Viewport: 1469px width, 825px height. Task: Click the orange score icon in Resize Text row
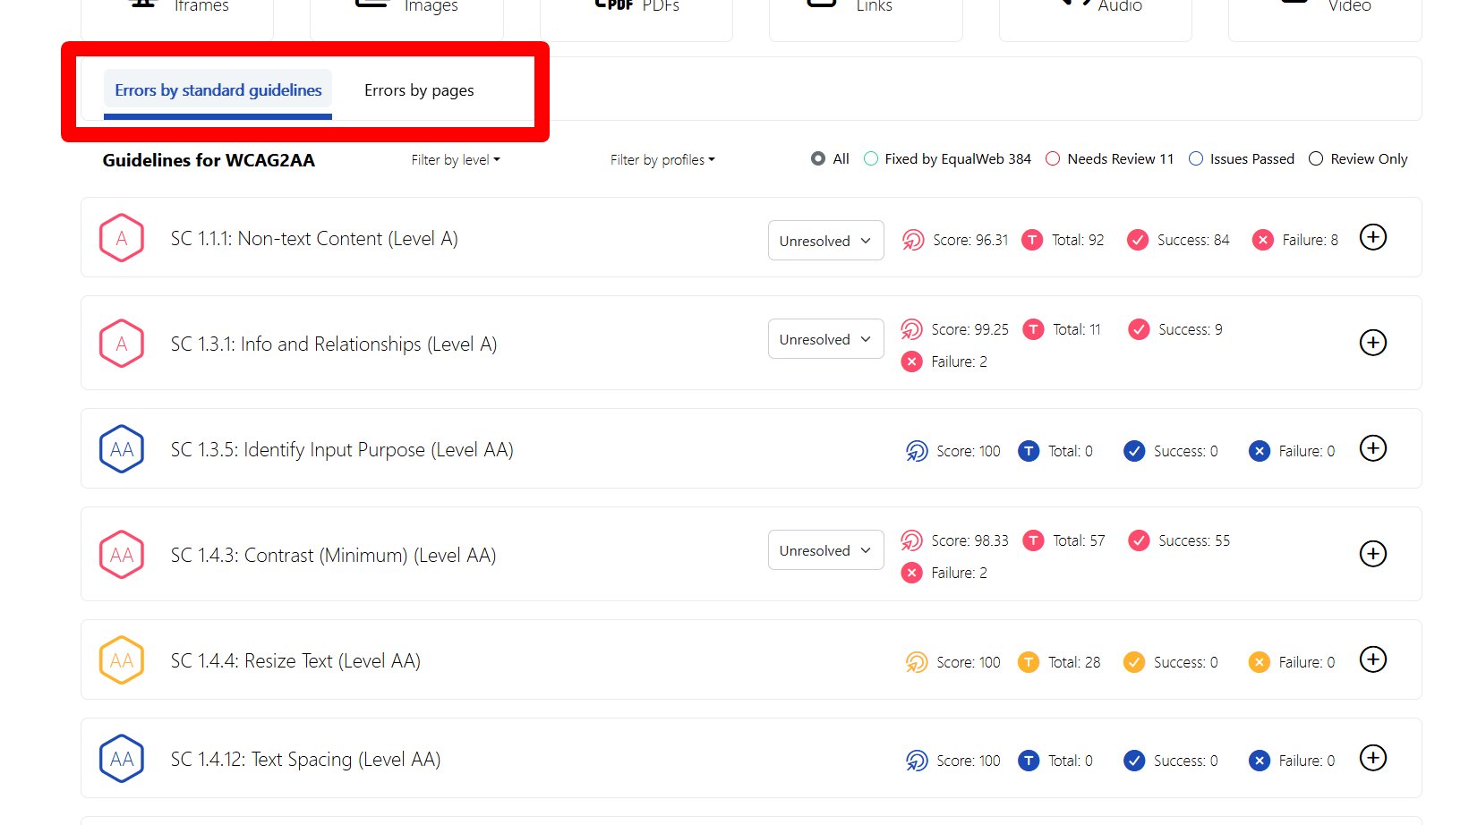(x=917, y=662)
